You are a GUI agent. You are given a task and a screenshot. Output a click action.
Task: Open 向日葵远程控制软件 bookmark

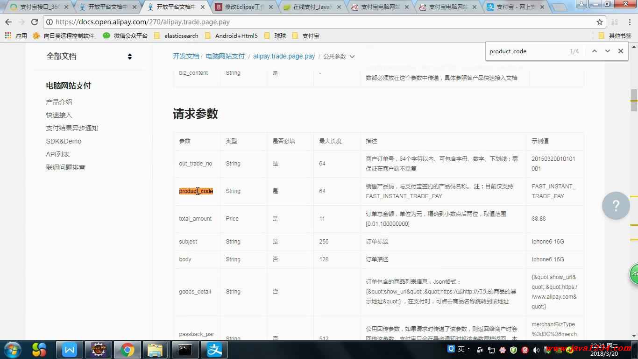click(64, 36)
